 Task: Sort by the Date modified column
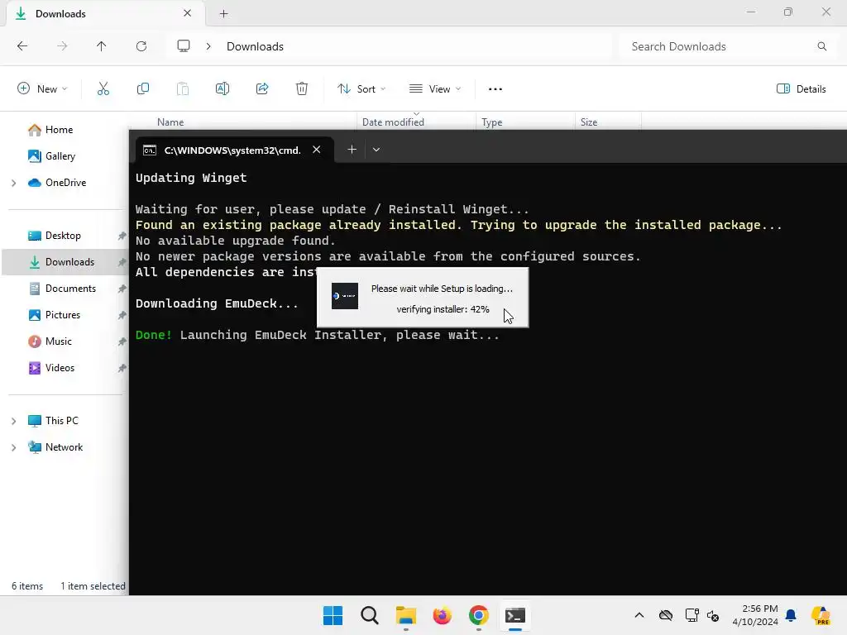point(393,122)
